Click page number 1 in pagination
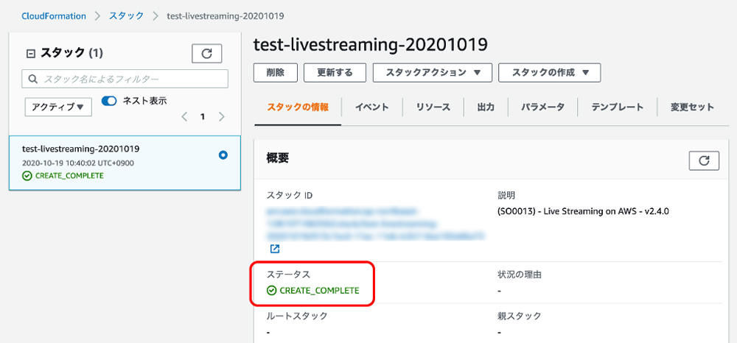Image resolution: width=737 pixels, height=343 pixels. [x=203, y=117]
